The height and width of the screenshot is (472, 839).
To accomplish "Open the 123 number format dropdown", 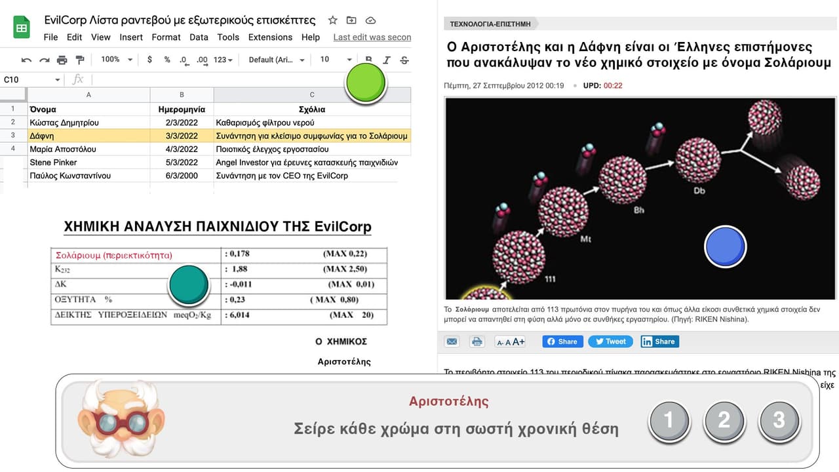I will (x=224, y=60).
